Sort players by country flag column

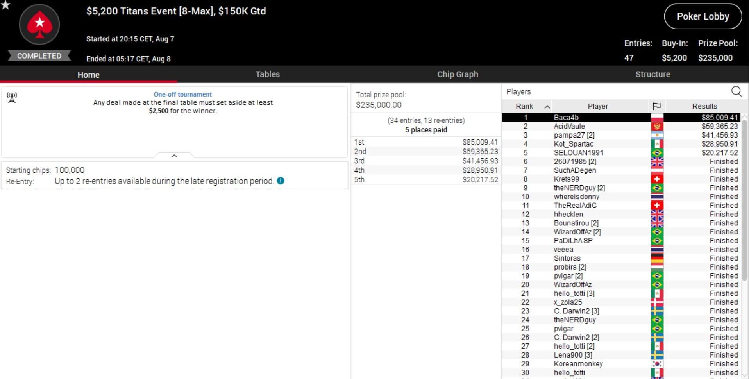656,106
